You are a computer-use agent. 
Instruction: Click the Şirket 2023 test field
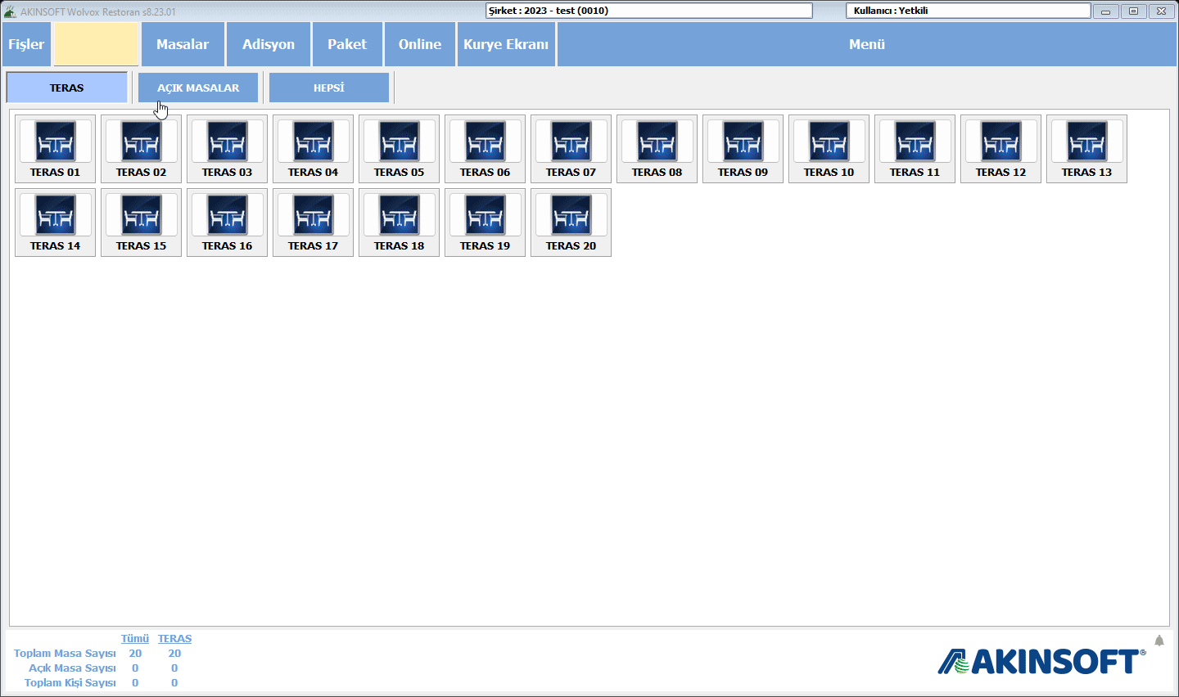tap(649, 11)
